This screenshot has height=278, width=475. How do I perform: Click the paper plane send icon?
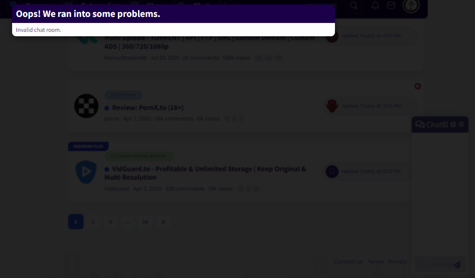pyautogui.click(x=457, y=265)
